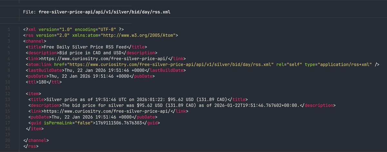387x152 pixels.
Task: Click the closing channel tag
Action: point(35,140)
